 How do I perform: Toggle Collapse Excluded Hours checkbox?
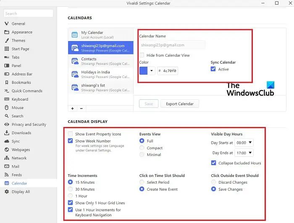point(213,163)
